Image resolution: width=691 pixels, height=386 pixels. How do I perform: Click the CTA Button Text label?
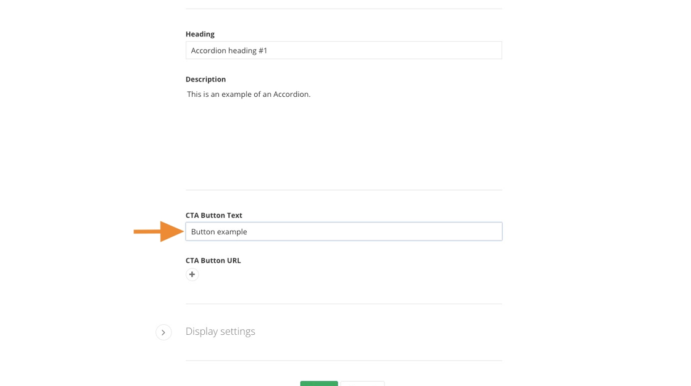pyautogui.click(x=213, y=215)
